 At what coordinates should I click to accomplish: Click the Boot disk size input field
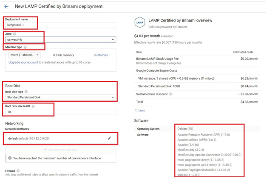(60, 112)
